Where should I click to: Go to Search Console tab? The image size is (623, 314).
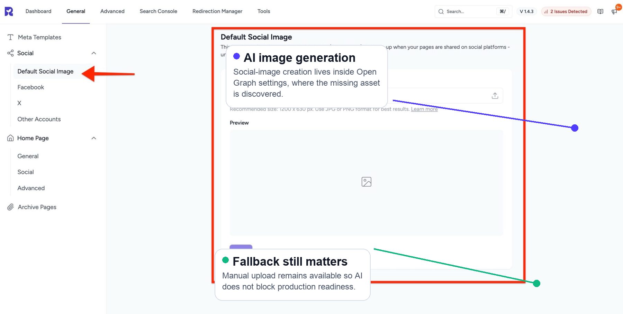pyautogui.click(x=159, y=11)
